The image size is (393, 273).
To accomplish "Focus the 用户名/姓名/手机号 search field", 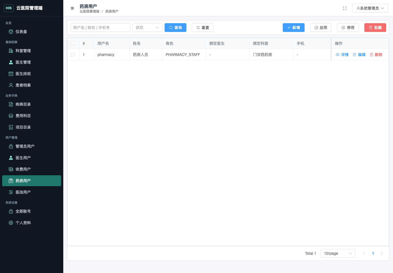I will (100, 28).
